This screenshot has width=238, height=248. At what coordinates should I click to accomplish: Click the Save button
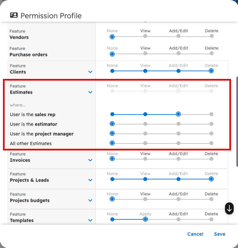coord(220,234)
